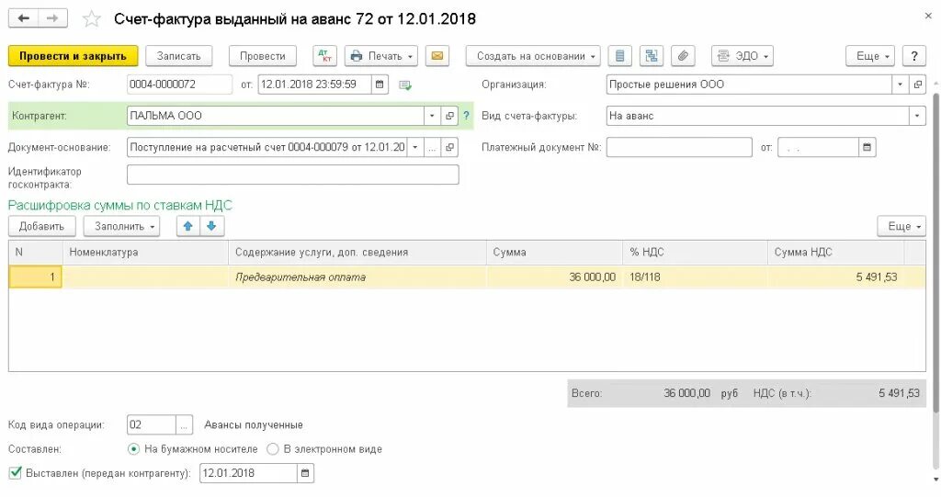The width and height of the screenshot is (941, 497).
Task: Open calendar for invoice date field
Action: 380,85
